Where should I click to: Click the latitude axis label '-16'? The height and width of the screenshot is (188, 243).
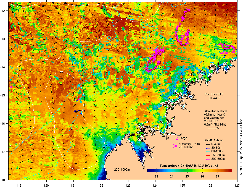point(3,124)
